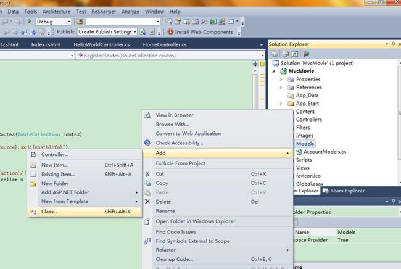Screen dimensions: 401x269
Task: Expand Add ASP.NET Folder submenu
Action: 85,192
